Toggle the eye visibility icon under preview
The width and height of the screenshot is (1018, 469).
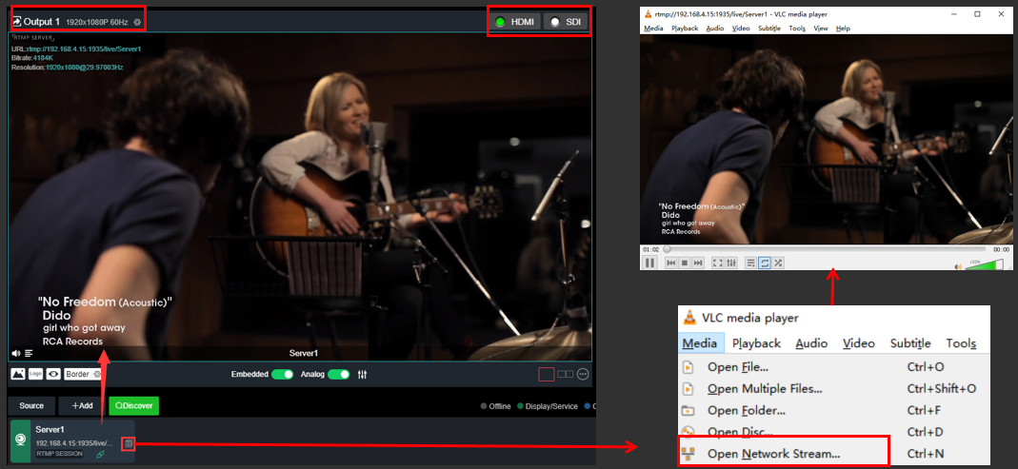52,374
